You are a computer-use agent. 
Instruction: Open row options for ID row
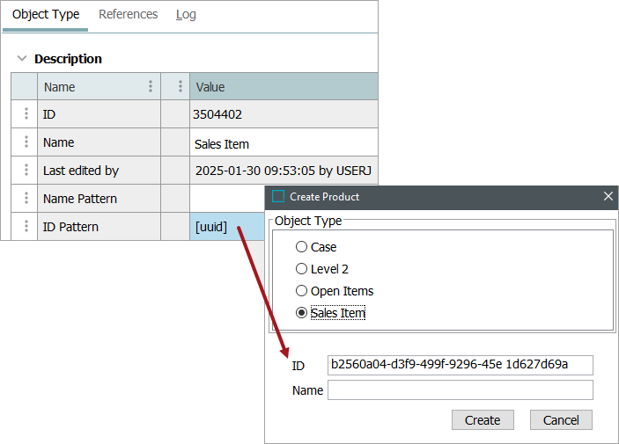(26, 114)
